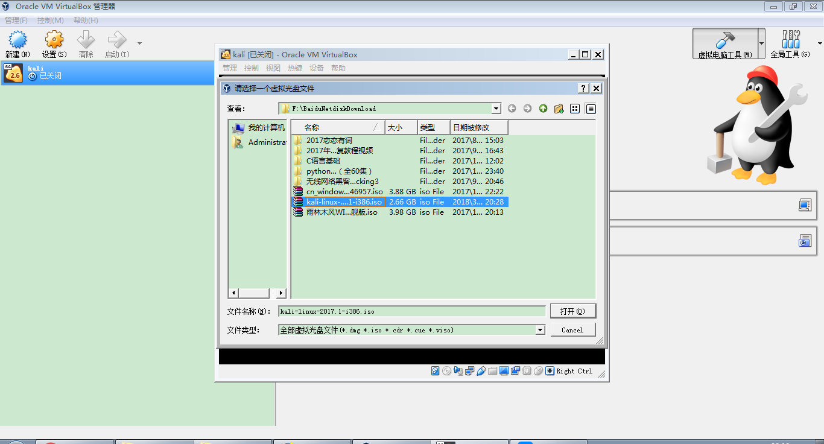
Task: Click the New (新建) VM toolbar icon
Action: [17, 40]
